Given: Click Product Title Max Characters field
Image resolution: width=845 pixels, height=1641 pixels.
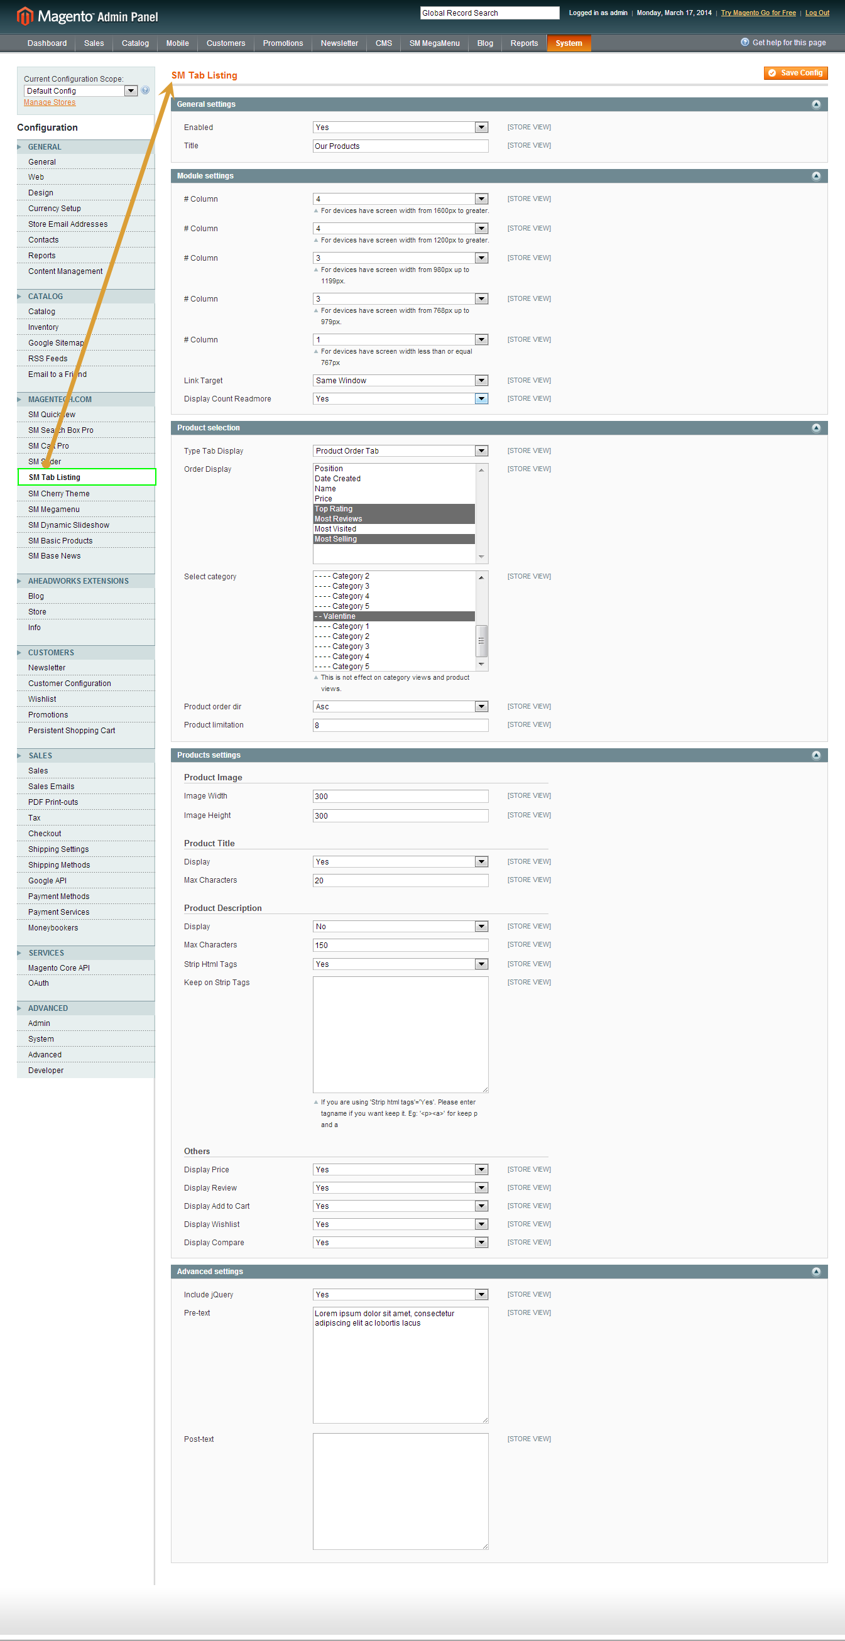Looking at the screenshot, I should (400, 881).
